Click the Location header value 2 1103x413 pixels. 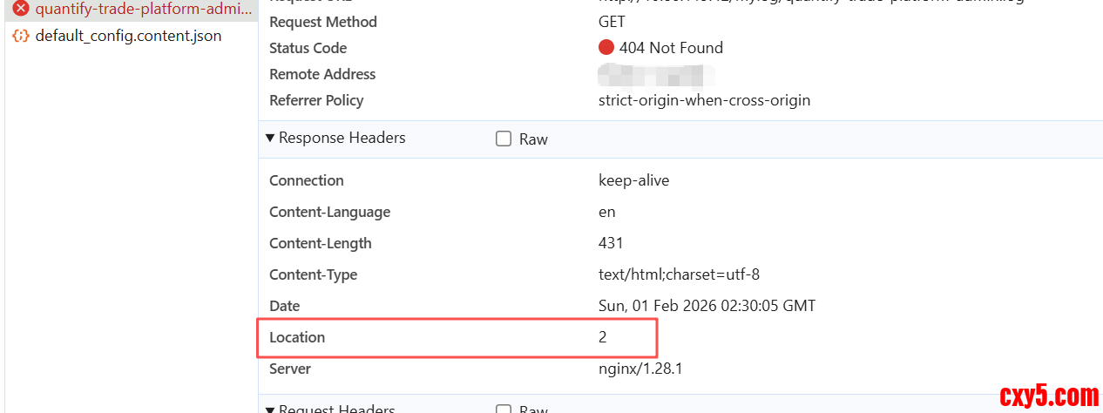pos(602,337)
